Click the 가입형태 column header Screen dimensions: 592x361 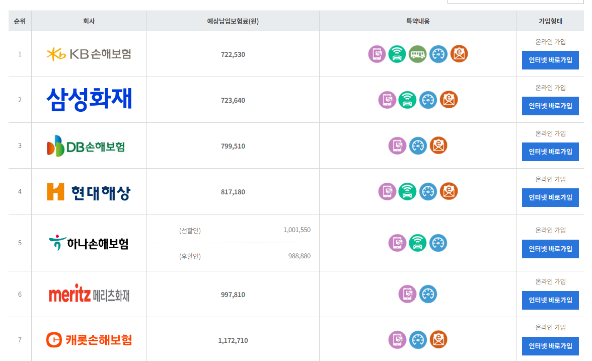550,21
